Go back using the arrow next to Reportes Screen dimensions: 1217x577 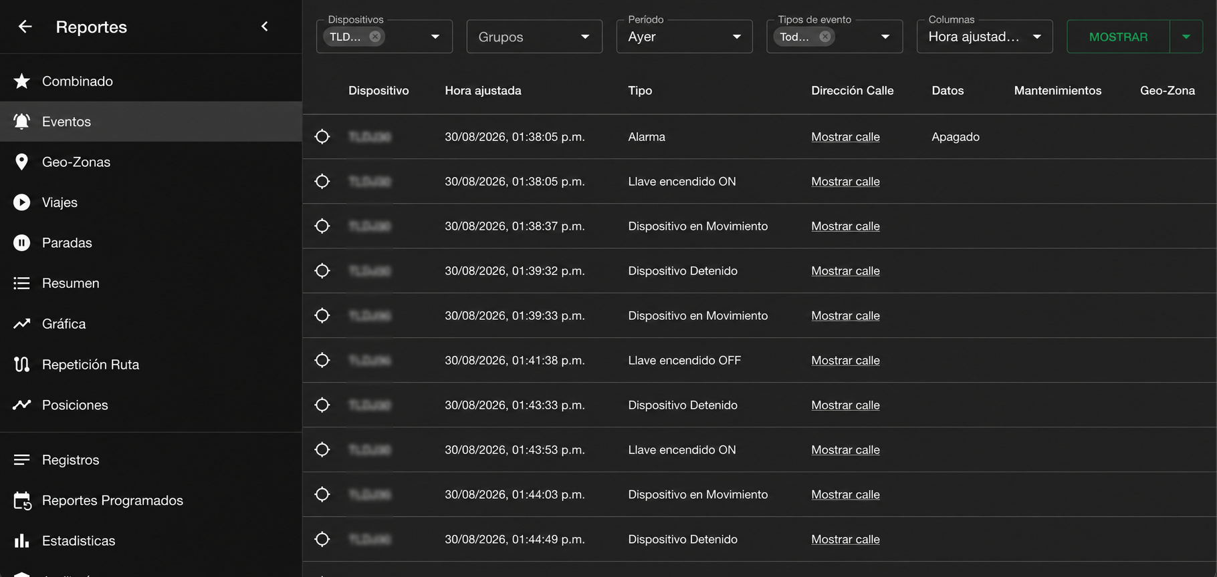pos(25,27)
